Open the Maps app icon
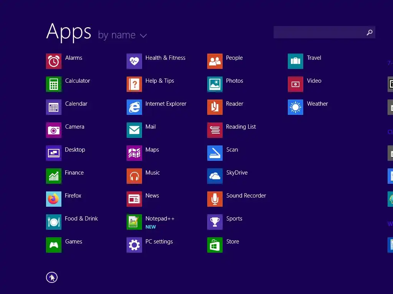This screenshot has height=294, width=393. pos(134,153)
